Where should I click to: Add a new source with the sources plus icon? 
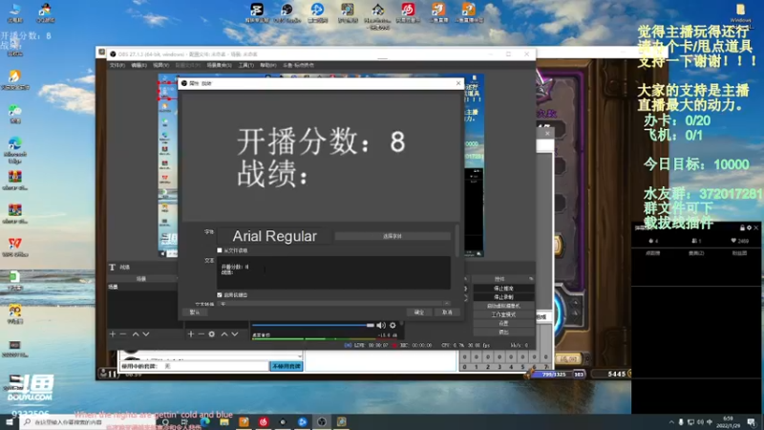tap(190, 333)
